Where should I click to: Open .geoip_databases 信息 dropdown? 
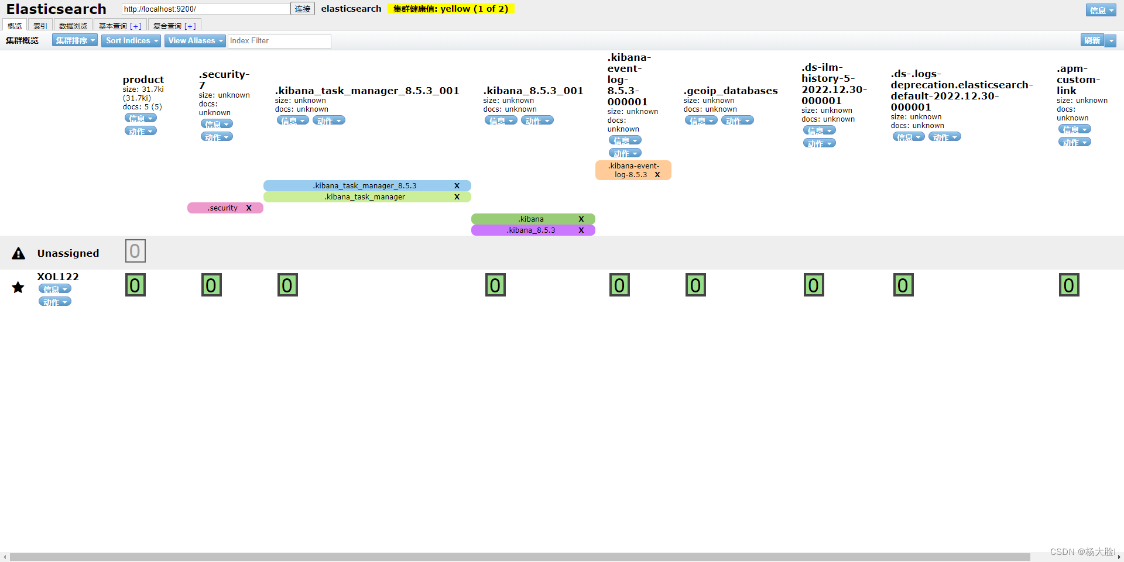pyautogui.click(x=701, y=120)
